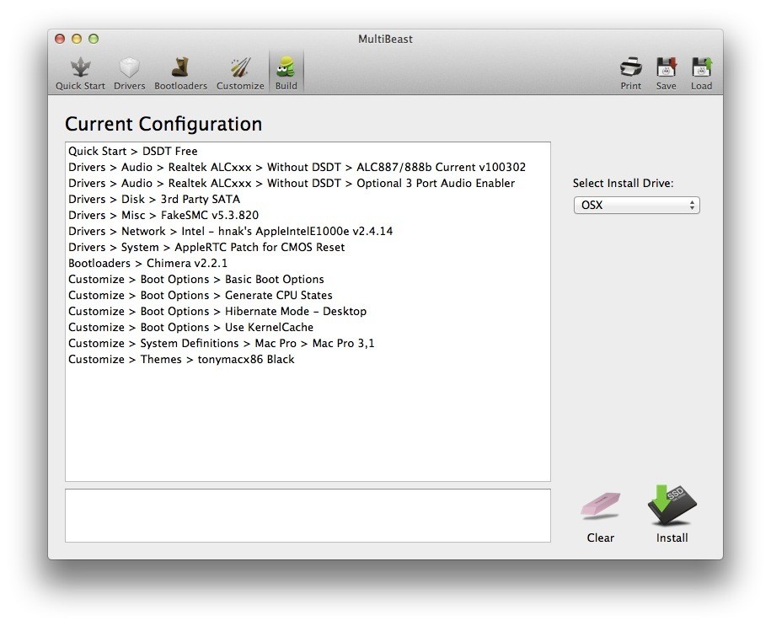Click the empty description box below list
Viewport: 771px width, 626px height.
coord(308,516)
